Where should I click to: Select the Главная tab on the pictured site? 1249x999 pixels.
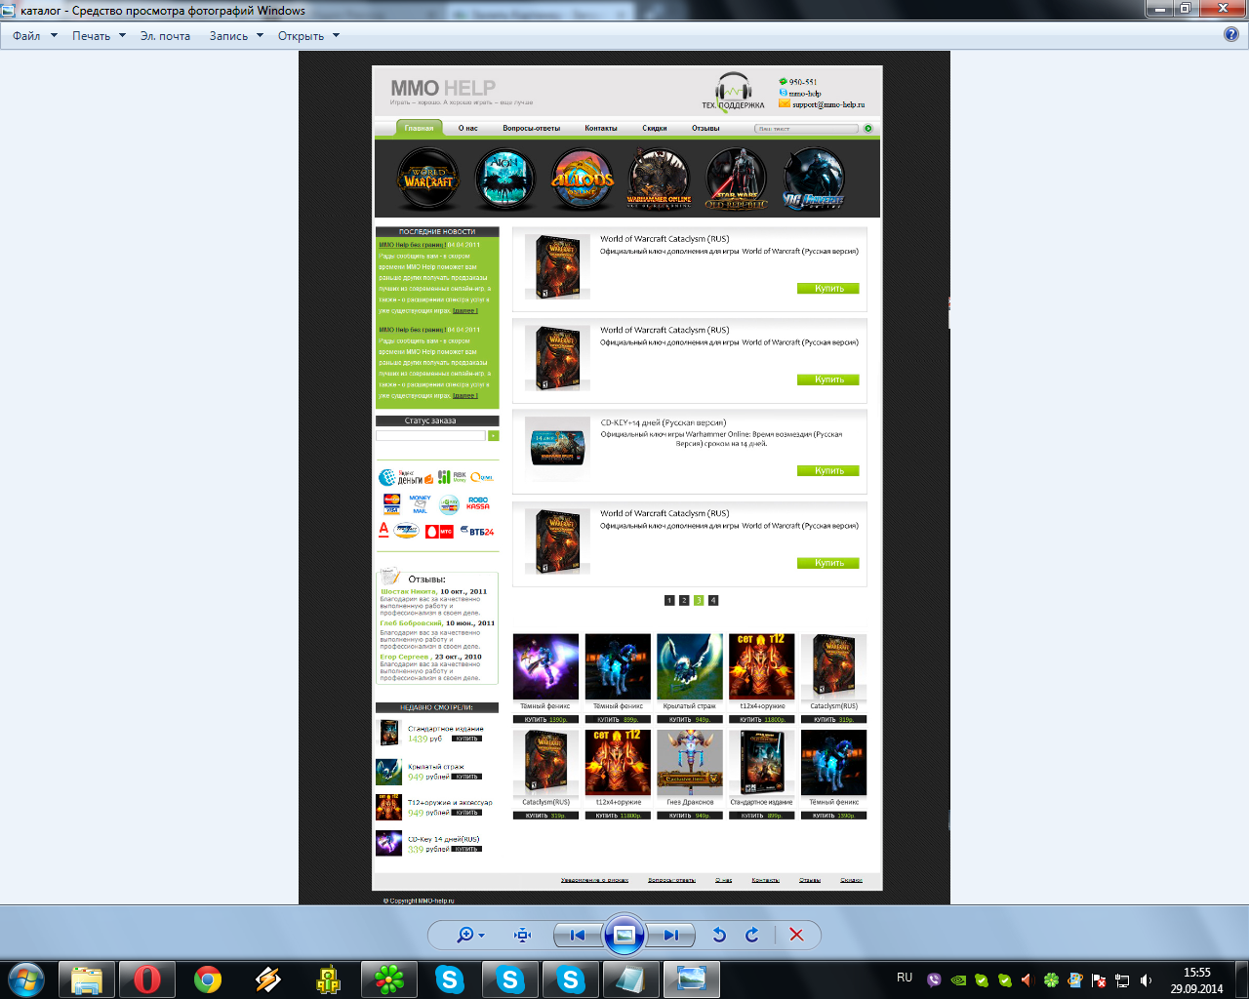tap(419, 128)
